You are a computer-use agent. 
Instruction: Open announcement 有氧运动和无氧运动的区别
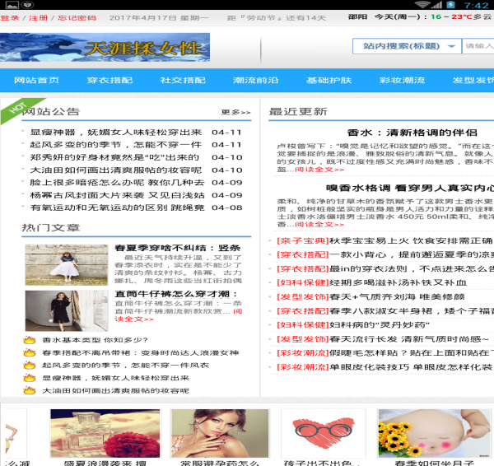117,208
